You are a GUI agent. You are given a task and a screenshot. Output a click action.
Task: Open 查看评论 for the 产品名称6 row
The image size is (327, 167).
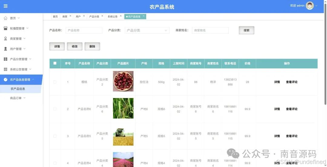coord(292,109)
